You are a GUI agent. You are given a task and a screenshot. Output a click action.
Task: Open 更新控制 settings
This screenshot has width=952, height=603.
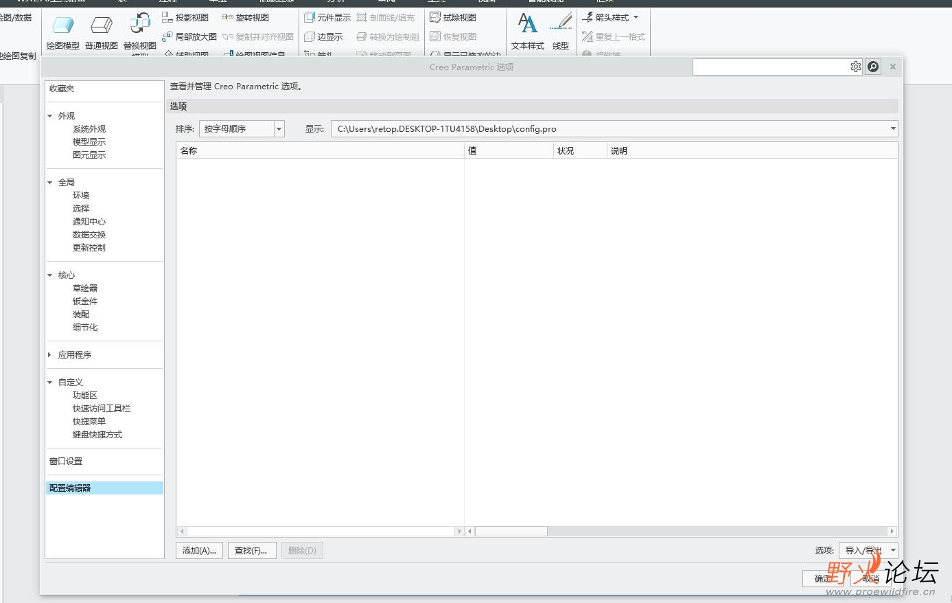pyautogui.click(x=89, y=248)
